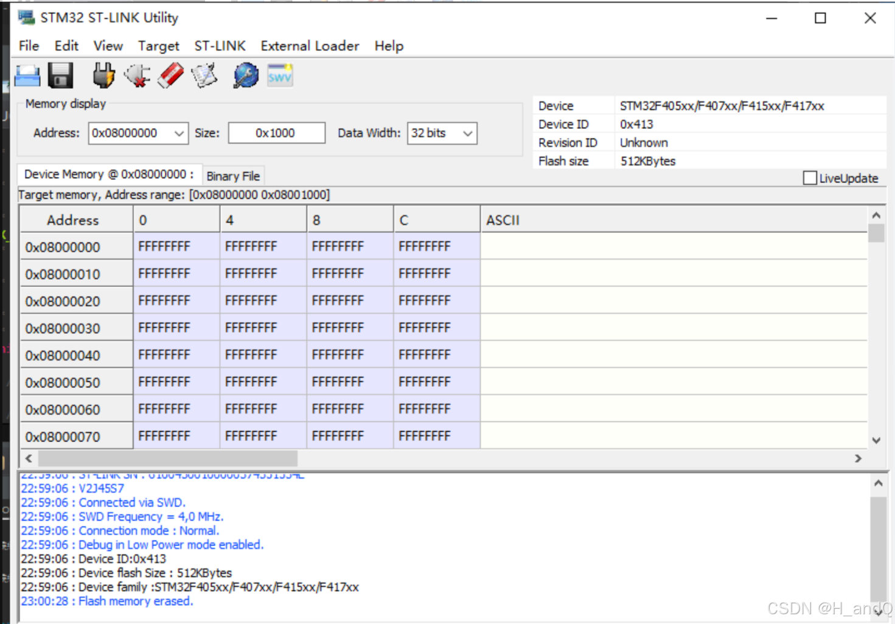Viewport: 895px width, 624px height.
Task: Click log line Device flash Size : 512KBytes
Action: [127, 573]
